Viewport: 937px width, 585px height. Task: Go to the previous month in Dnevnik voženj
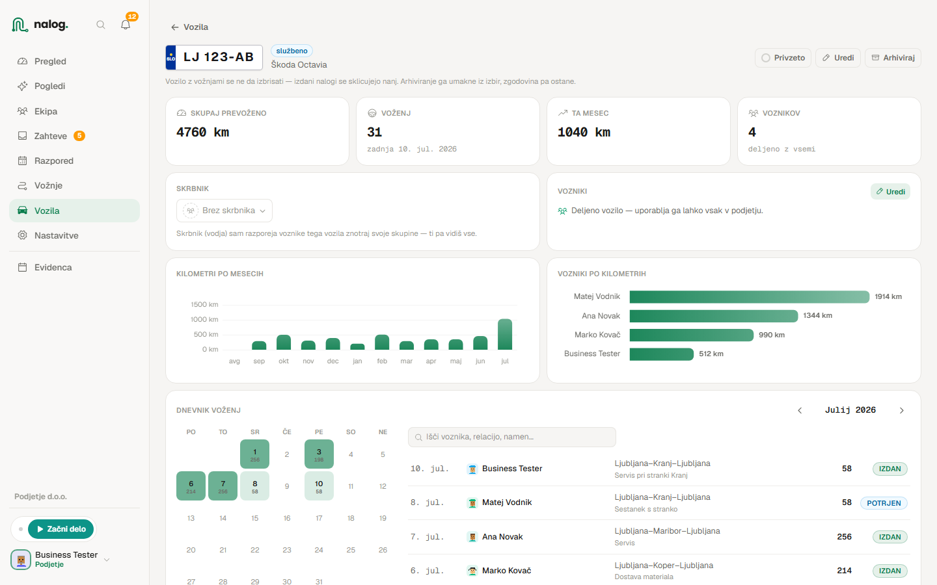point(800,410)
